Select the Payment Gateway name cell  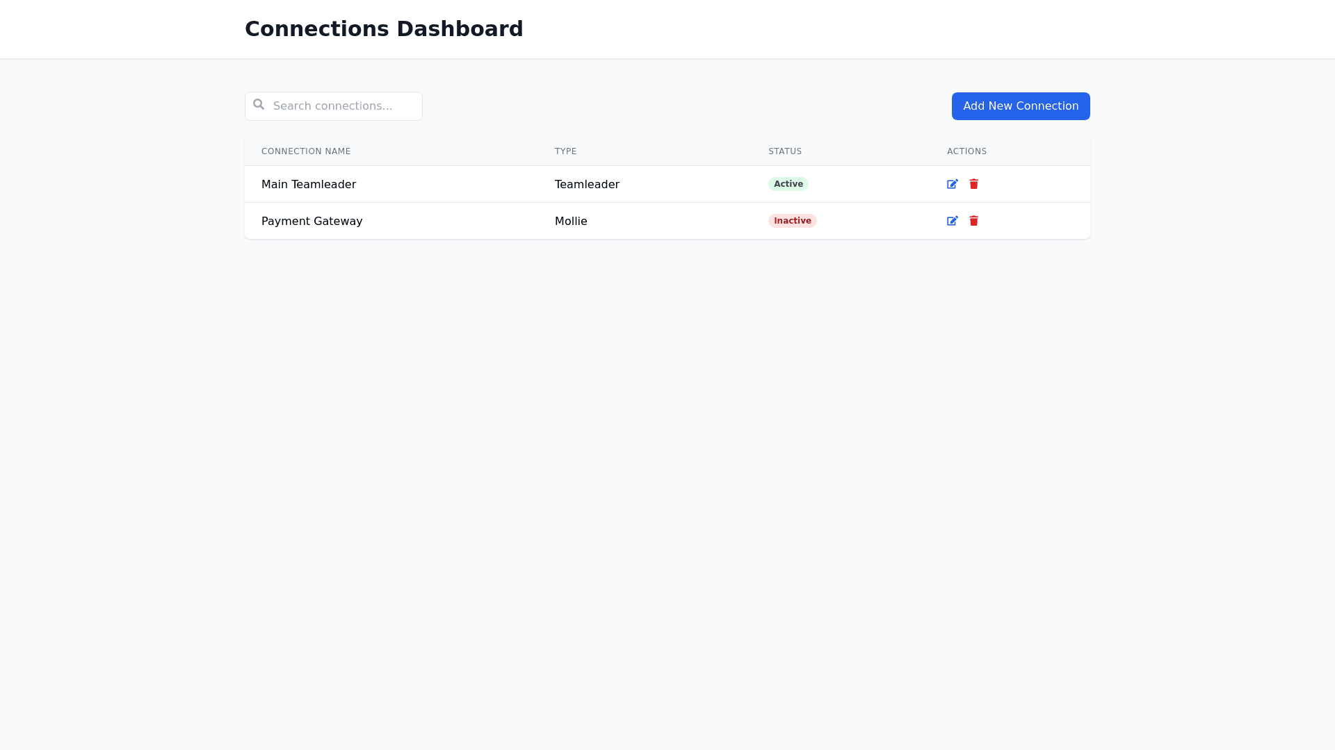(311, 222)
